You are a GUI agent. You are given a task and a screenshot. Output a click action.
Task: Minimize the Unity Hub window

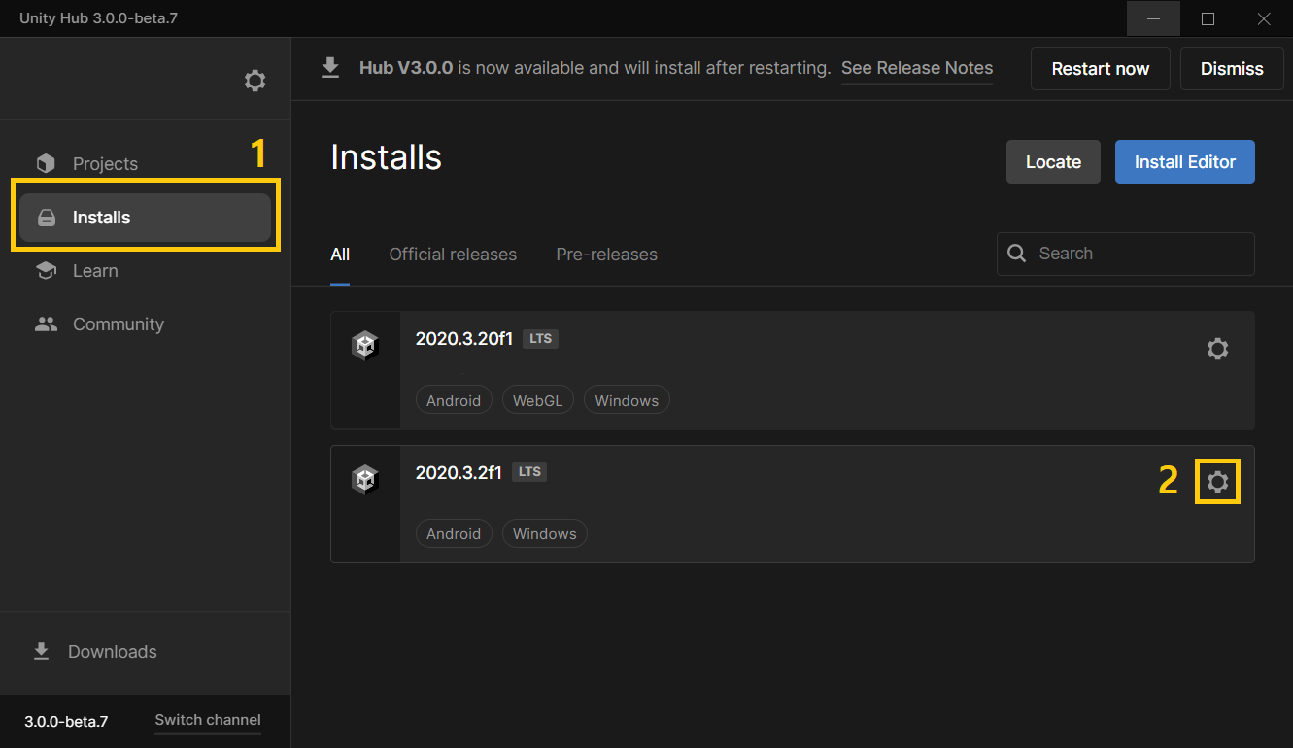(x=1153, y=18)
